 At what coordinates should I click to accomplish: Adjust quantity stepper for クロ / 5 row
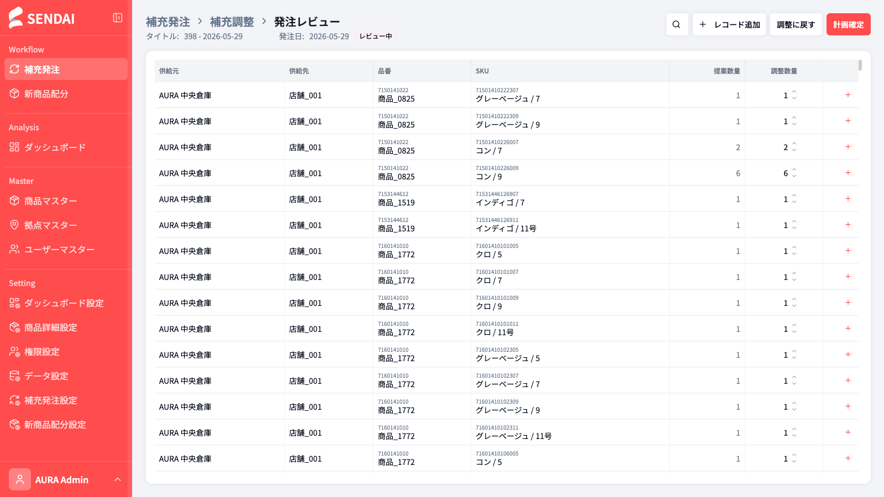794,251
